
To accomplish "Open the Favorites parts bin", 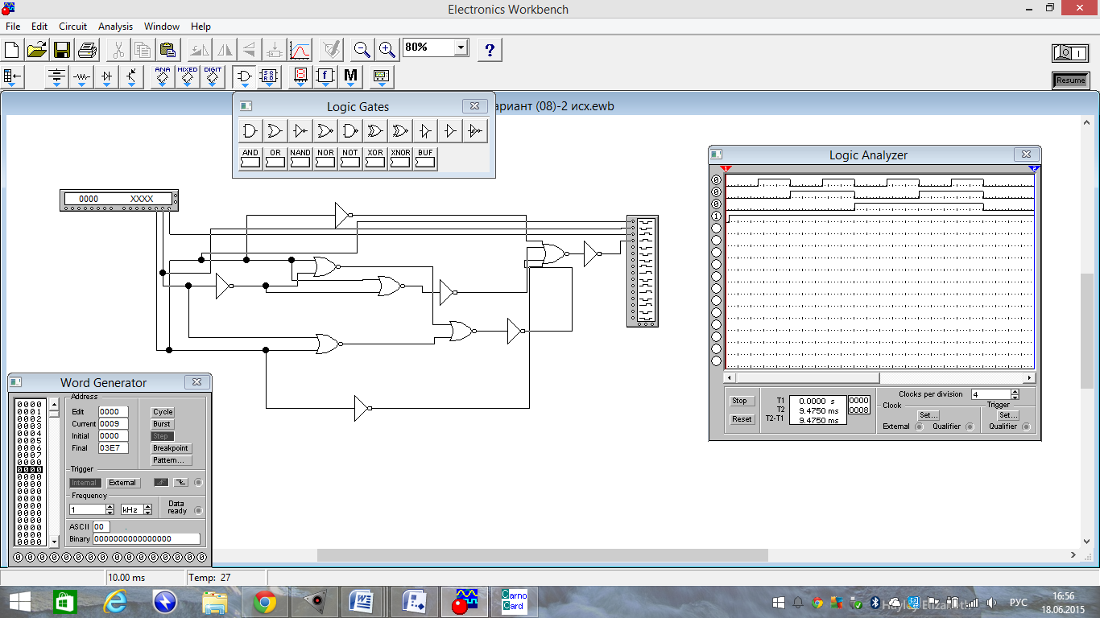I will pos(13,77).
